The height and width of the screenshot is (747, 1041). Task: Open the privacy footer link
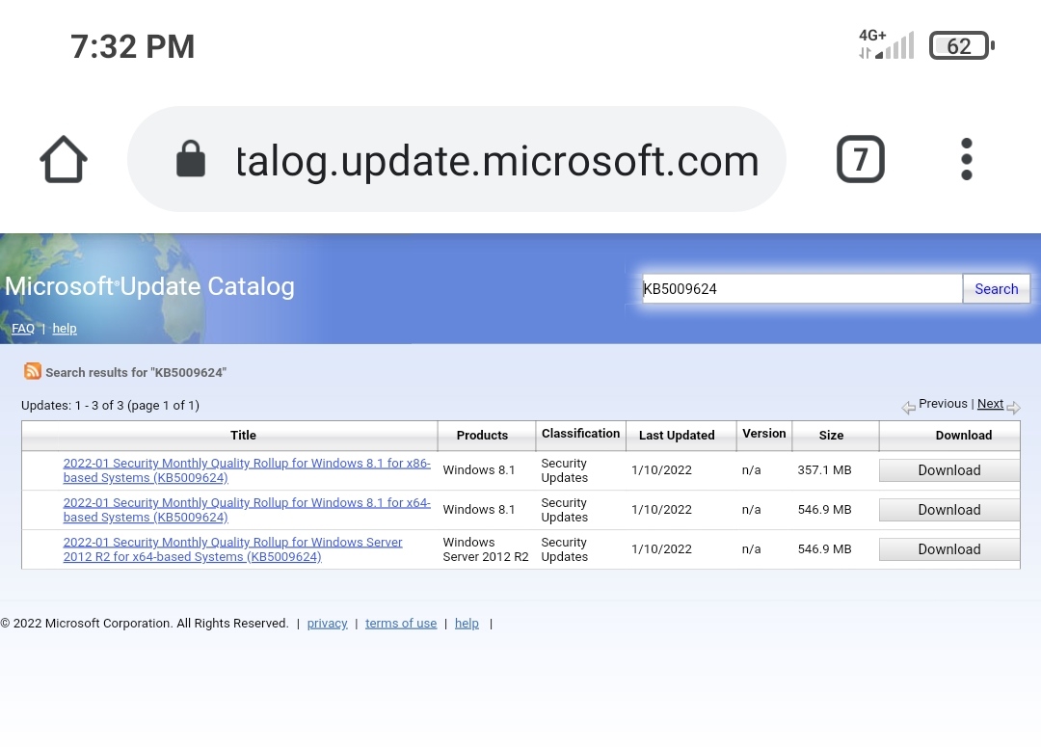click(x=328, y=623)
